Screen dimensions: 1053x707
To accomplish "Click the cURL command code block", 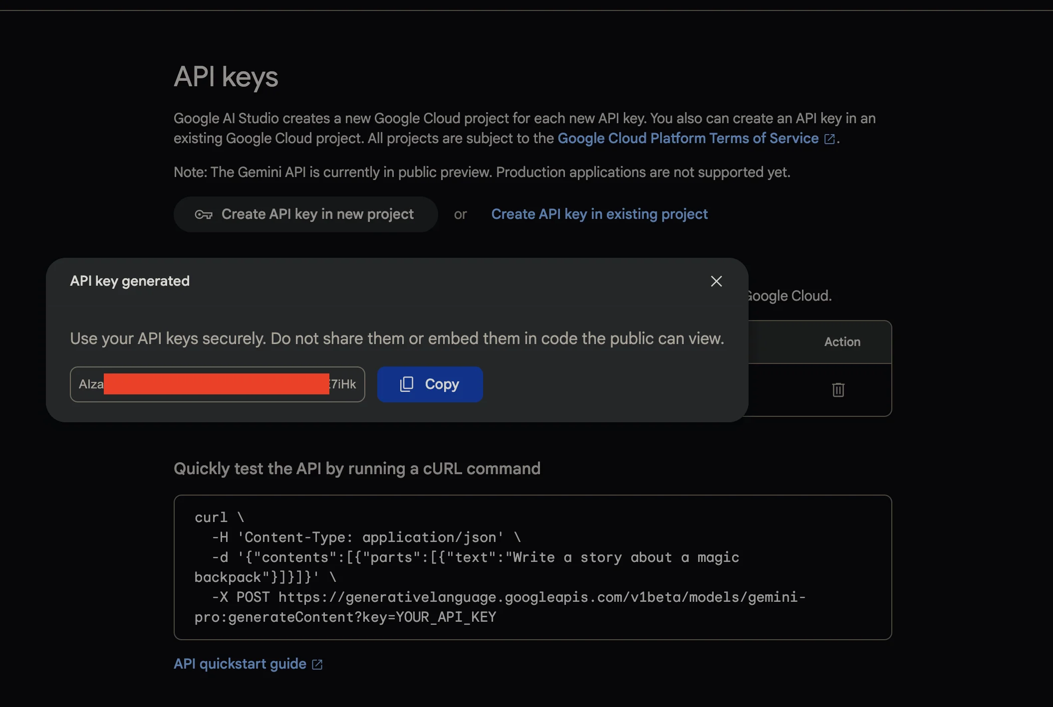I will 532,567.
